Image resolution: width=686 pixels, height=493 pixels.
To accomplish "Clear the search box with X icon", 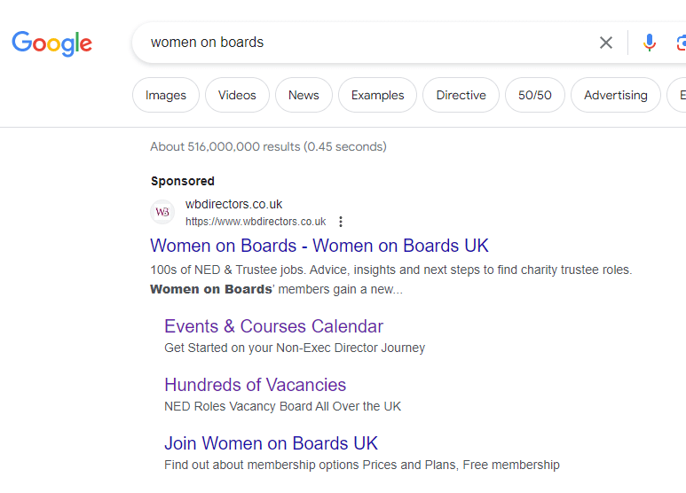I will [x=606, y=43].
